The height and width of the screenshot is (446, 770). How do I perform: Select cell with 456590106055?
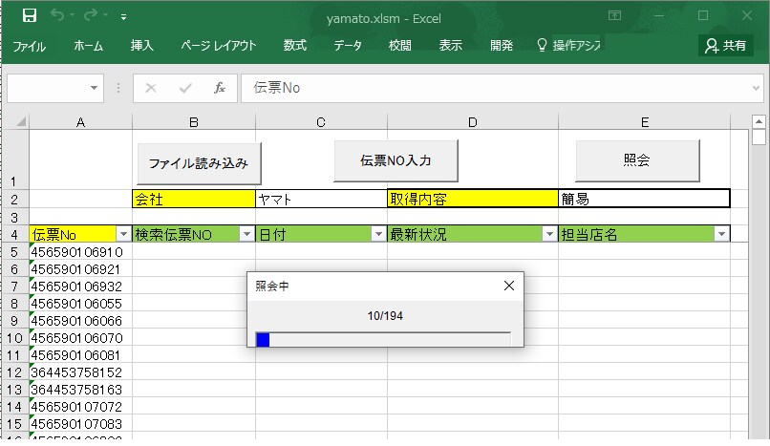click(80, 304)
